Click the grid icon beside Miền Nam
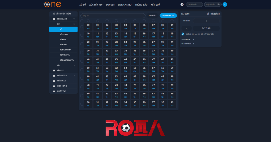Viewport: 271px width, 142px height. click(x=54, y=81)
